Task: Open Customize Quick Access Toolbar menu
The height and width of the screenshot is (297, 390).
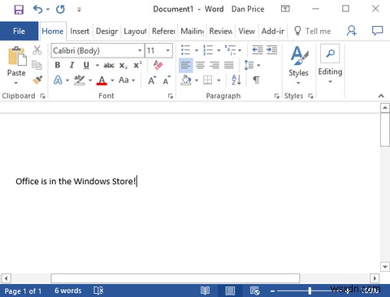Action: pyautogui.click(x=79, y=10)
